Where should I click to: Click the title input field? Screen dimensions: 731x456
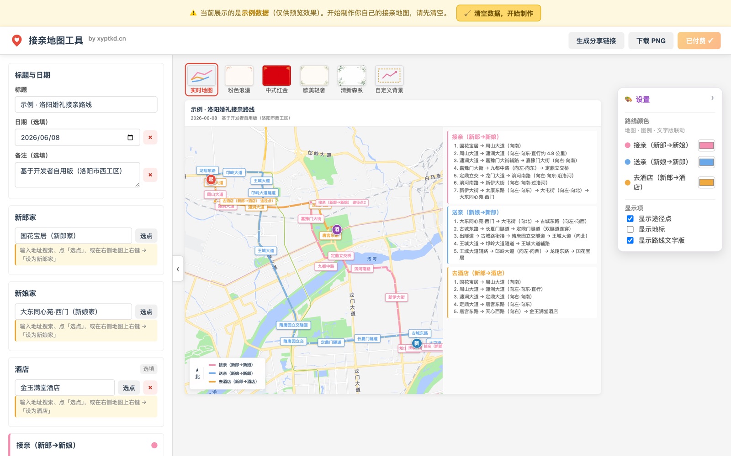[x=86, y=104]
